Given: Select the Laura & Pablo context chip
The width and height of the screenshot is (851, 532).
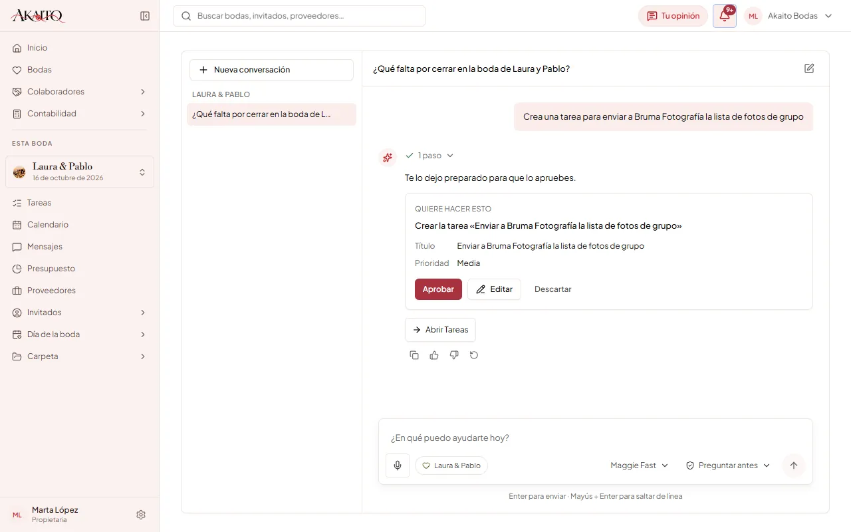Looking at the screenshot, I should 451,465.
